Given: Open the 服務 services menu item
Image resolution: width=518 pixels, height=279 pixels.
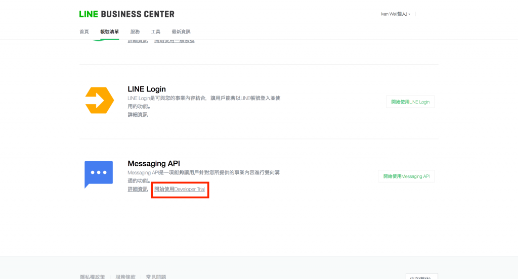Looking at the screenshot, I should pyautogui.click(x=135, y=32).
